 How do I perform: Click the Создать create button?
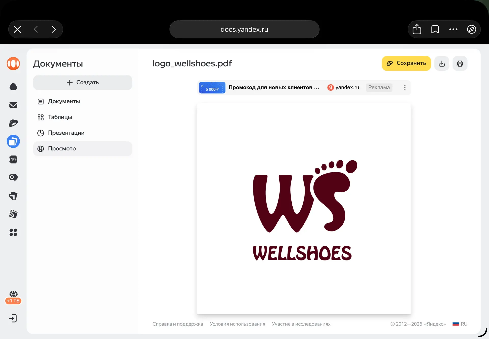tap(83, 82)
